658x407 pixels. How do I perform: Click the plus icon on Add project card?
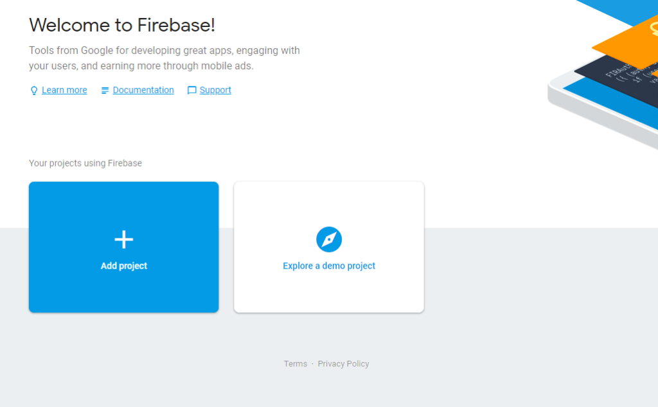pos(123,239)
